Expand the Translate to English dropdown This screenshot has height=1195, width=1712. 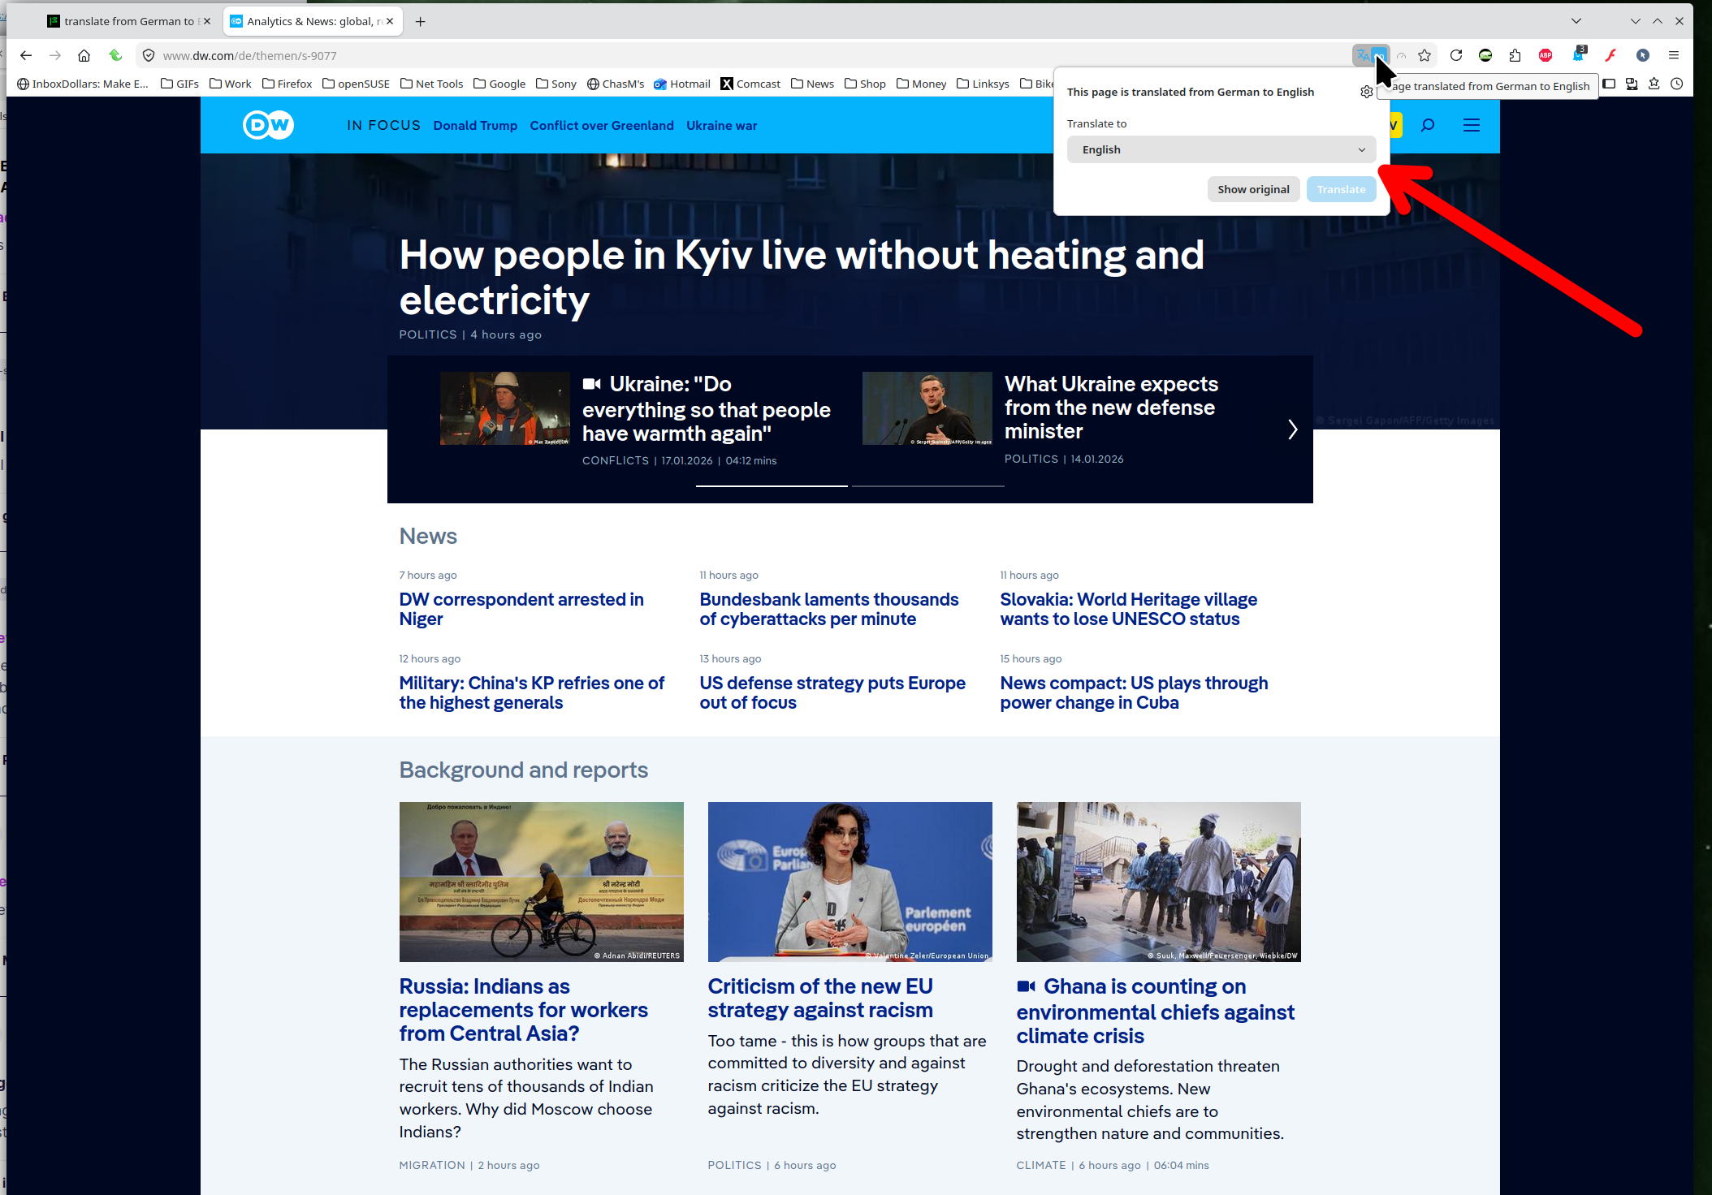1221,149
